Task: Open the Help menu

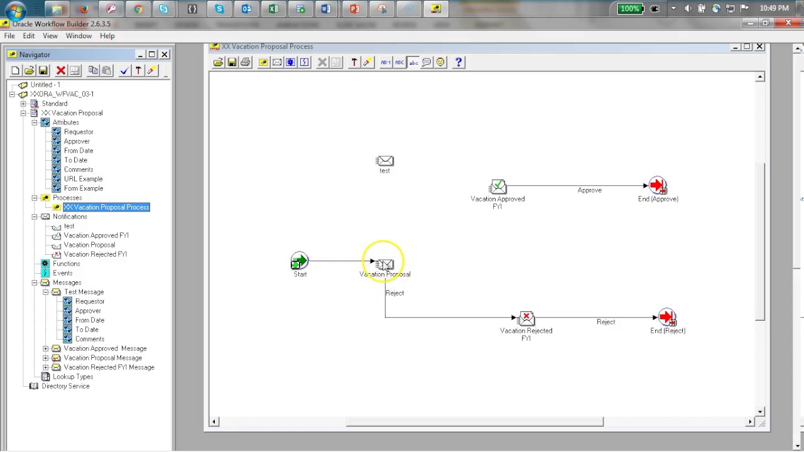Action: [x=107, y=36]
